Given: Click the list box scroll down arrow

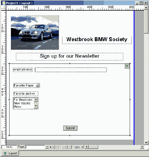Looking at the screenshot, I should (36, 106).
